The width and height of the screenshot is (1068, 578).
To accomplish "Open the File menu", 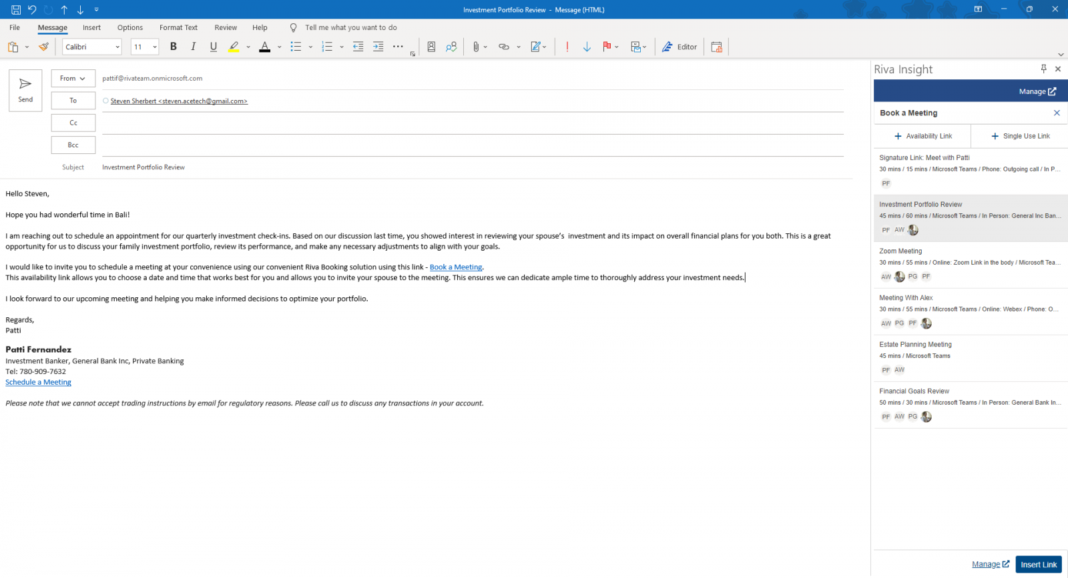I will coord(15,27).
